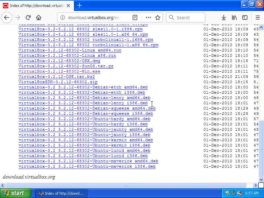Open the Debian~squeeze_i386.deb link
The width and height of the screenshot is (264, 198).
pos(86,114)
